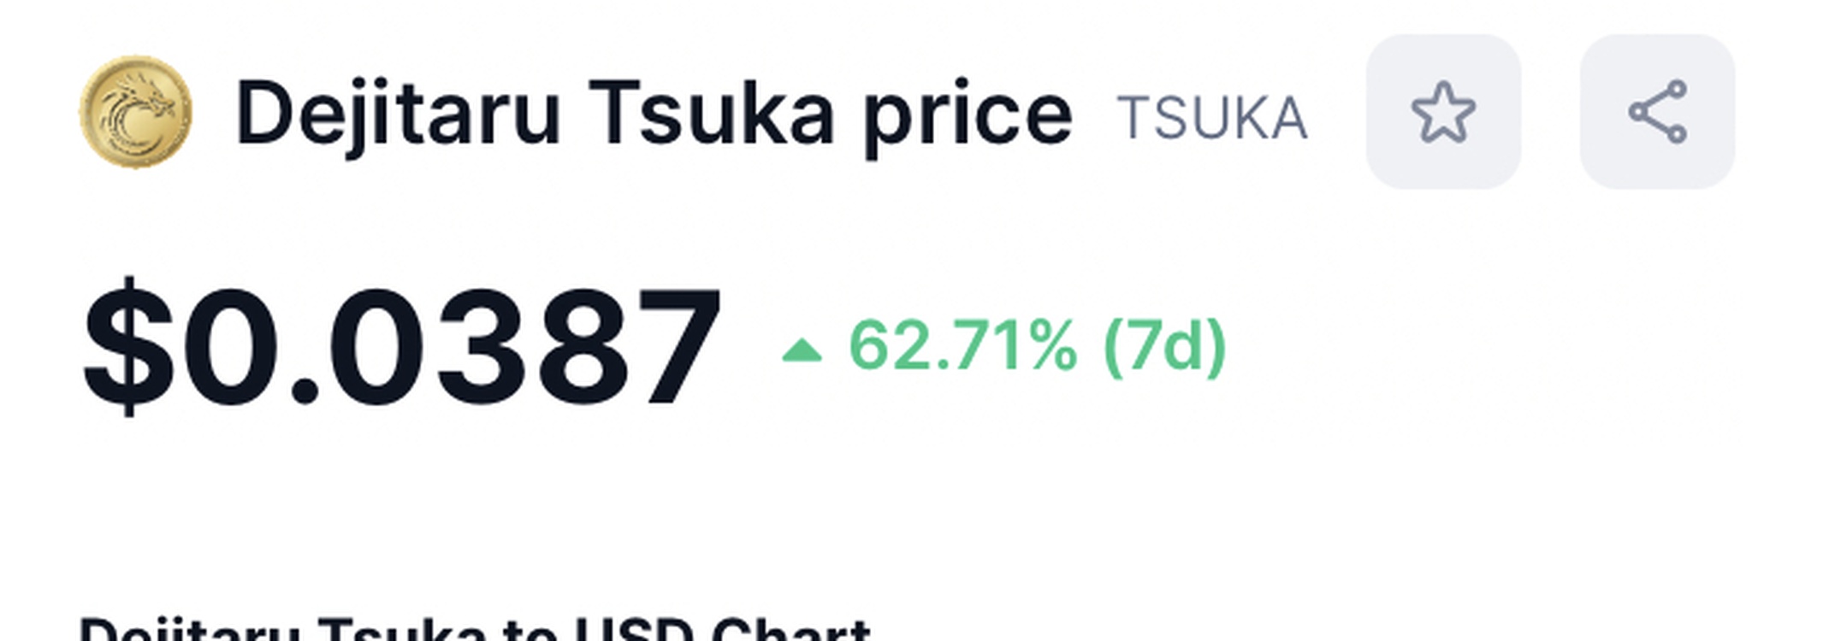Click the word "price" in the title
1823x641 pixels.
[x=967, y=115]
